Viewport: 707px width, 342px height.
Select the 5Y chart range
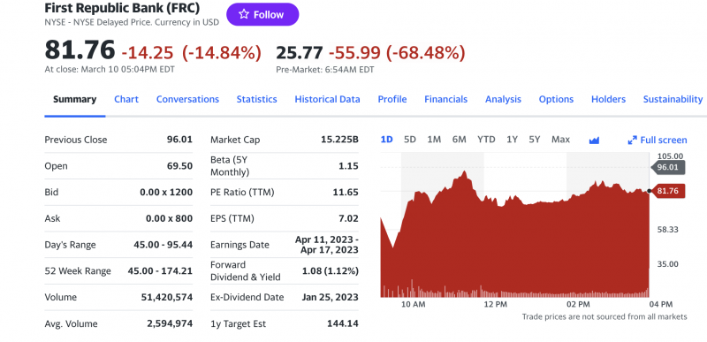tap(535, 140)
